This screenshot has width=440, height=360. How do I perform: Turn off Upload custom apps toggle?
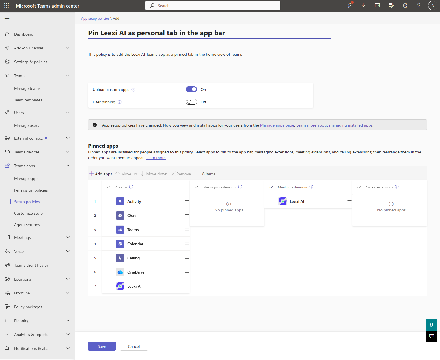point(191,90)
